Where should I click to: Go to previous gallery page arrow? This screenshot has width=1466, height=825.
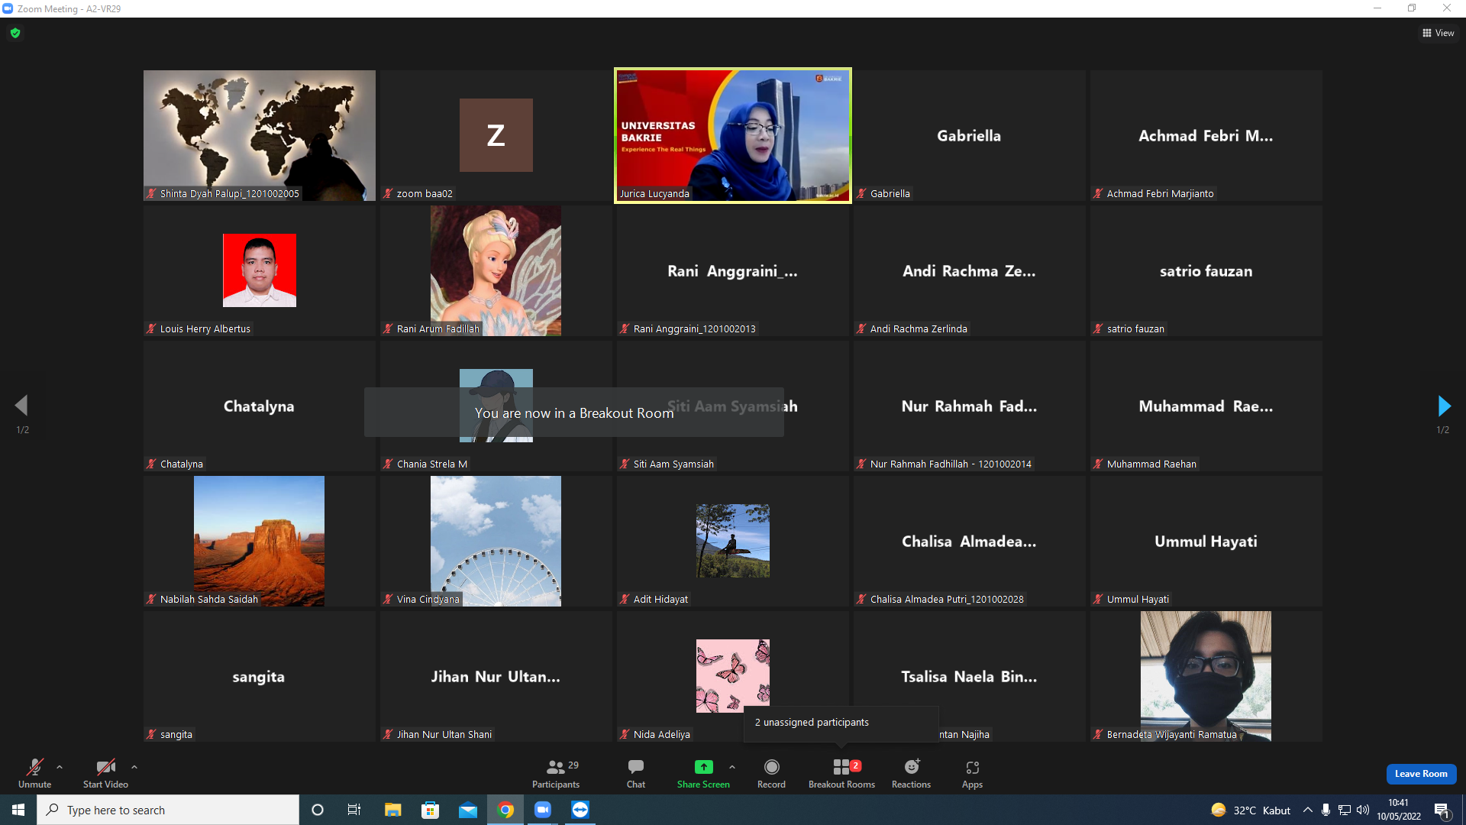click(x=21, y=406)
